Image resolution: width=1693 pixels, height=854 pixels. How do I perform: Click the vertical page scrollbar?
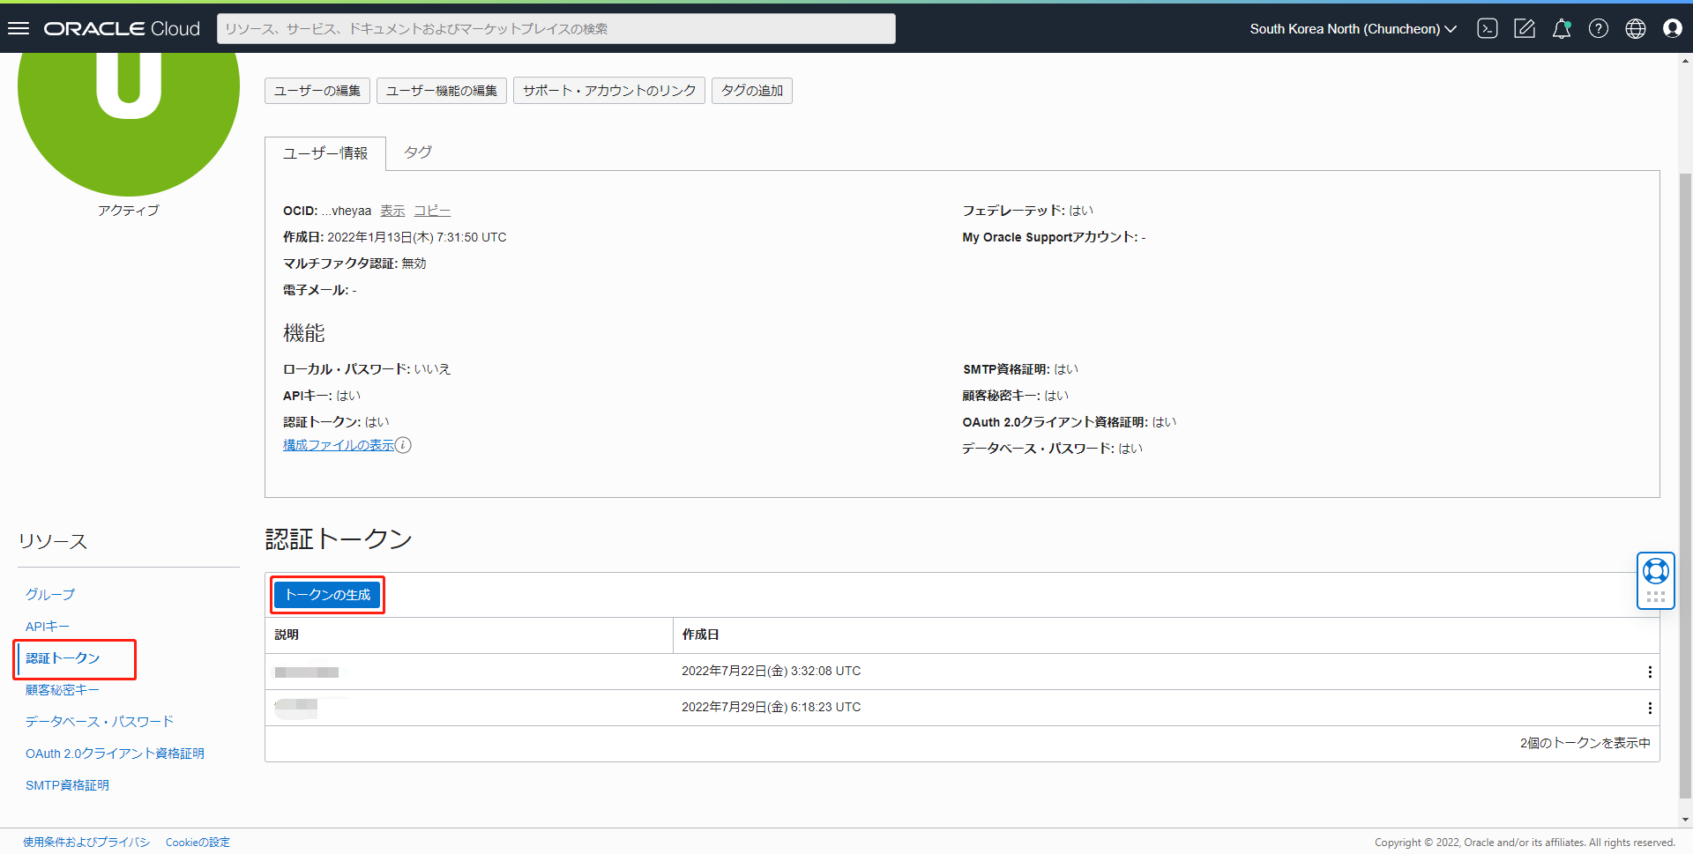[1685, 441]
